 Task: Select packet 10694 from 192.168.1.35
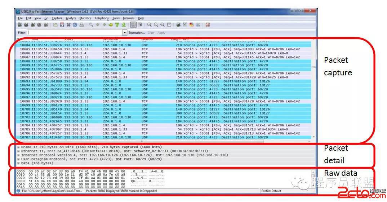pyautogui.click(x=163, y=85)
